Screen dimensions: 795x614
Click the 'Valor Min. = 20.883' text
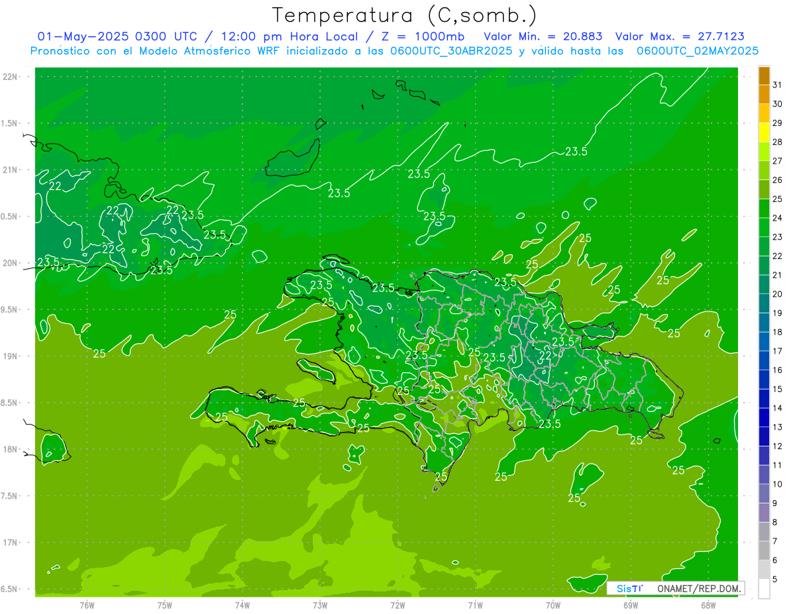(543, 36)
